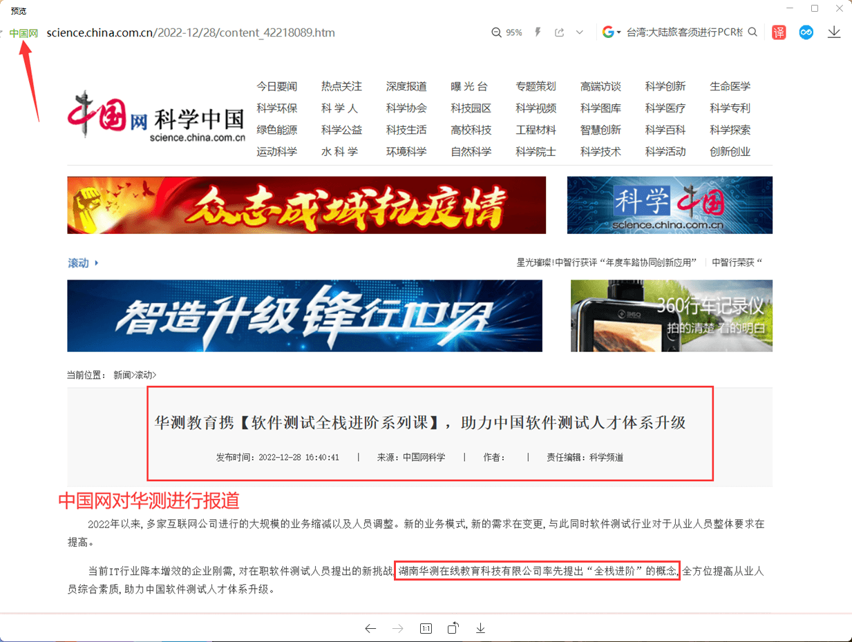Open the 热点关注 nav link
This screenshot has height=642, width=852.
[341, 86]
